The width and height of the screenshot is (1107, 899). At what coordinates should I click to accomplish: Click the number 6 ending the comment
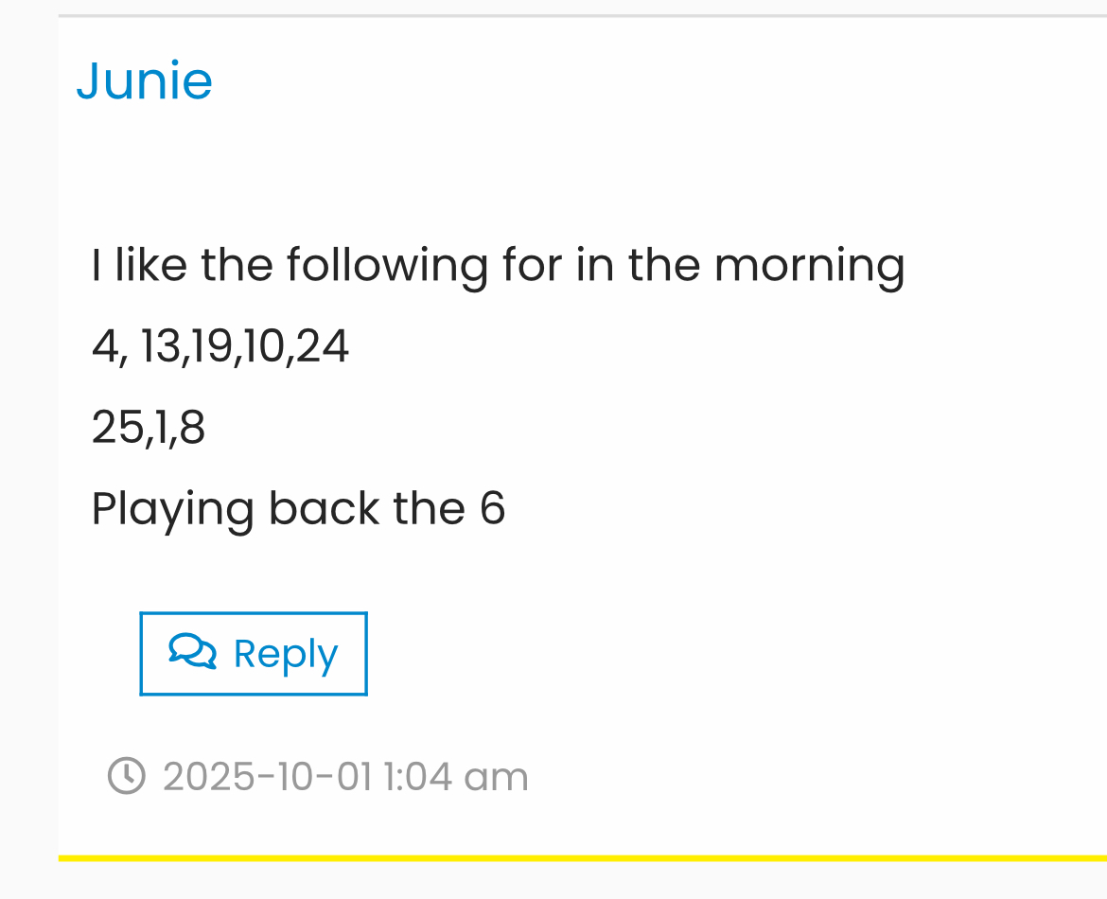pos(492,509)
